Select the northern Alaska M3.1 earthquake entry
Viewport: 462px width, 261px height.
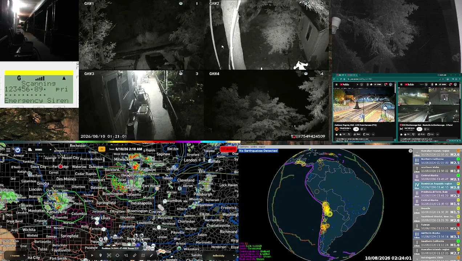pos(437,235)
